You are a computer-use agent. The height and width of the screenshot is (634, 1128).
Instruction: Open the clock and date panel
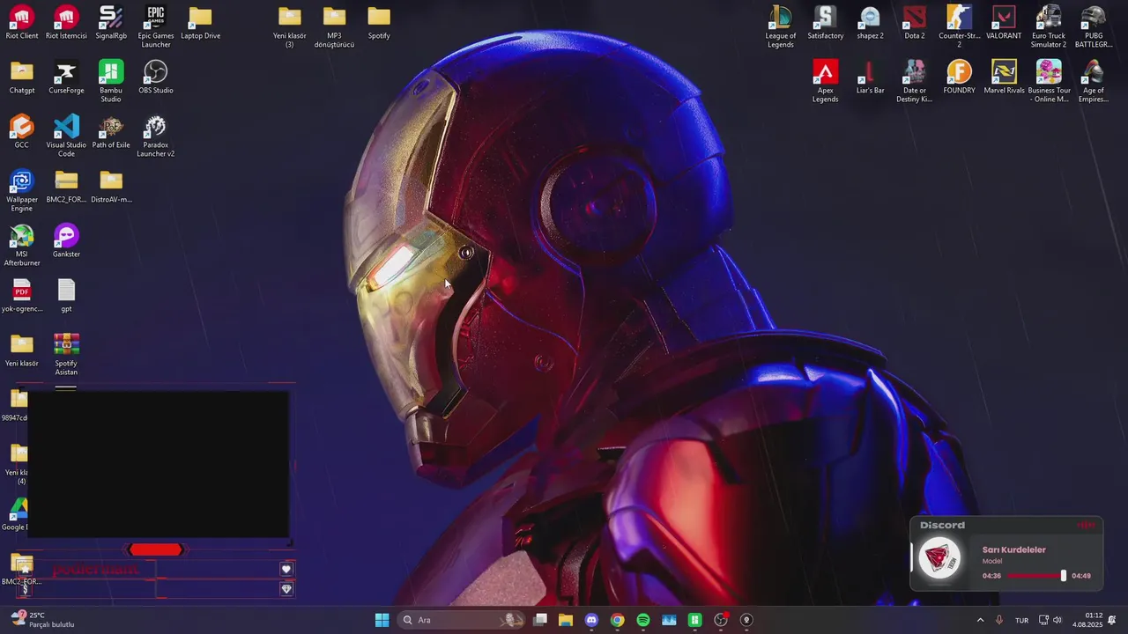(1087, 620)
